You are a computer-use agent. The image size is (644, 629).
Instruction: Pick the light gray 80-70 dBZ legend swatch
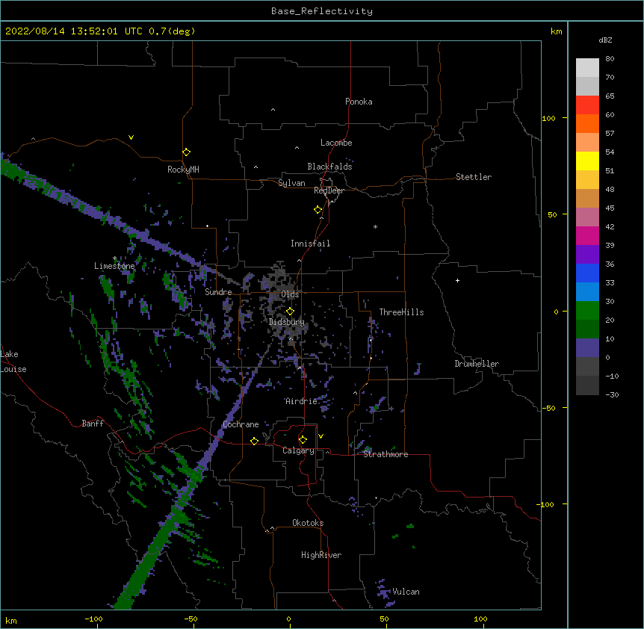pyautogui.click(x=587, y=68)
